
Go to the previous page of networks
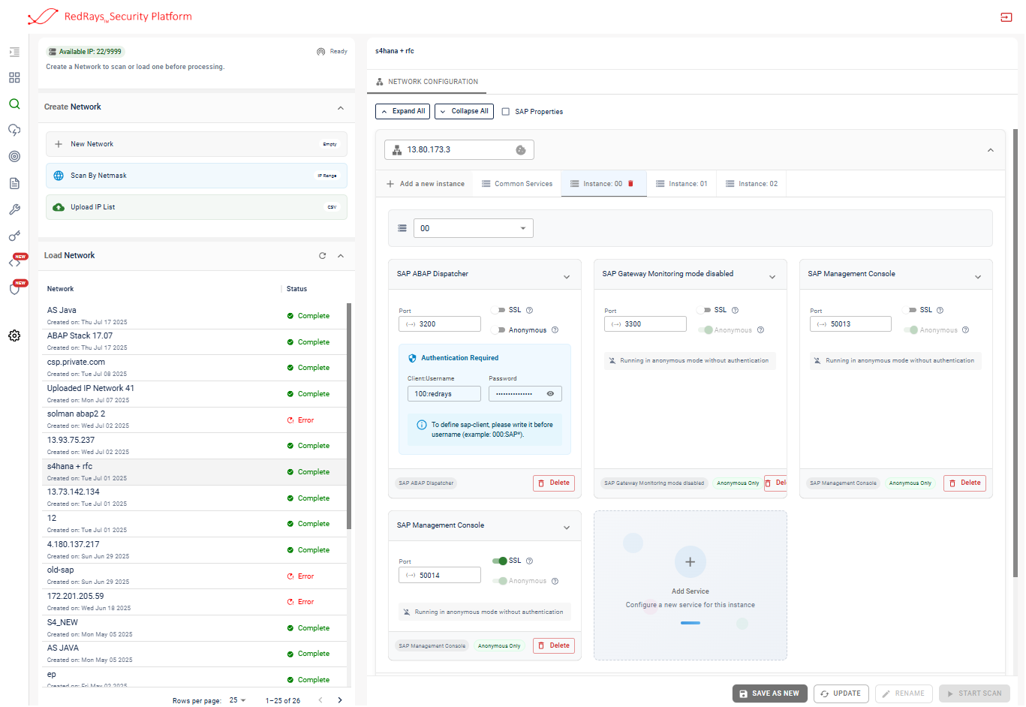point(320,700)
